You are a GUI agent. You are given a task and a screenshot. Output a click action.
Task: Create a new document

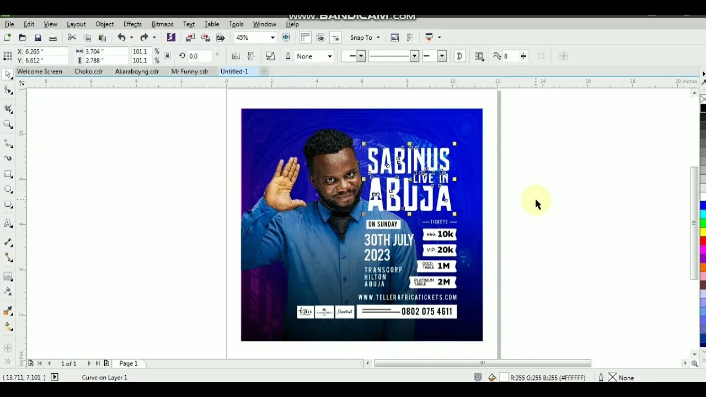coord(7,37)
